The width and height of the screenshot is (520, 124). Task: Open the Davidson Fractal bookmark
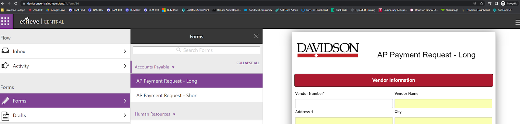[x=424, y=10]
